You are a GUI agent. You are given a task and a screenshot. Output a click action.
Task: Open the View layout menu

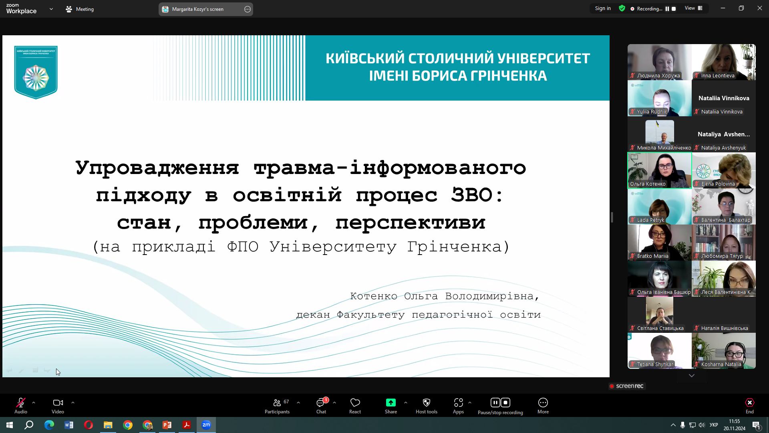(x=693, y=8)
